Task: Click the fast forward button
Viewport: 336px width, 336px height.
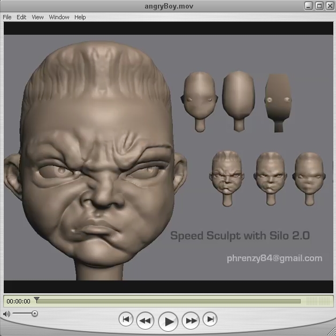Action: [191, 321]
